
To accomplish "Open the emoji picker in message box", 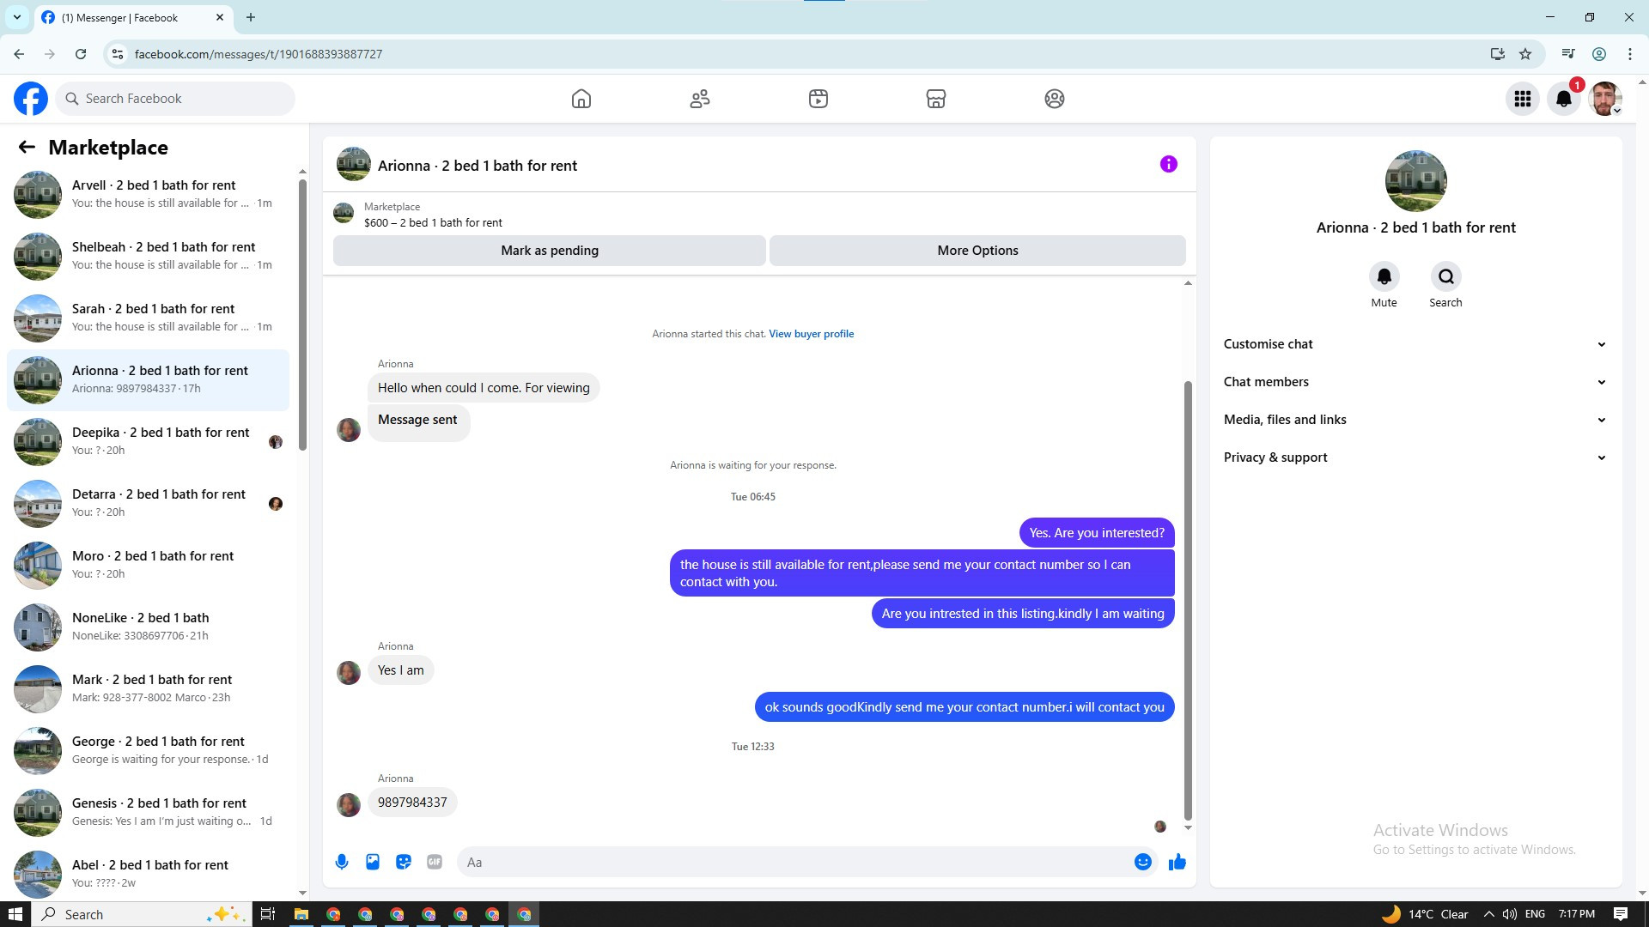I will 1142,862.
